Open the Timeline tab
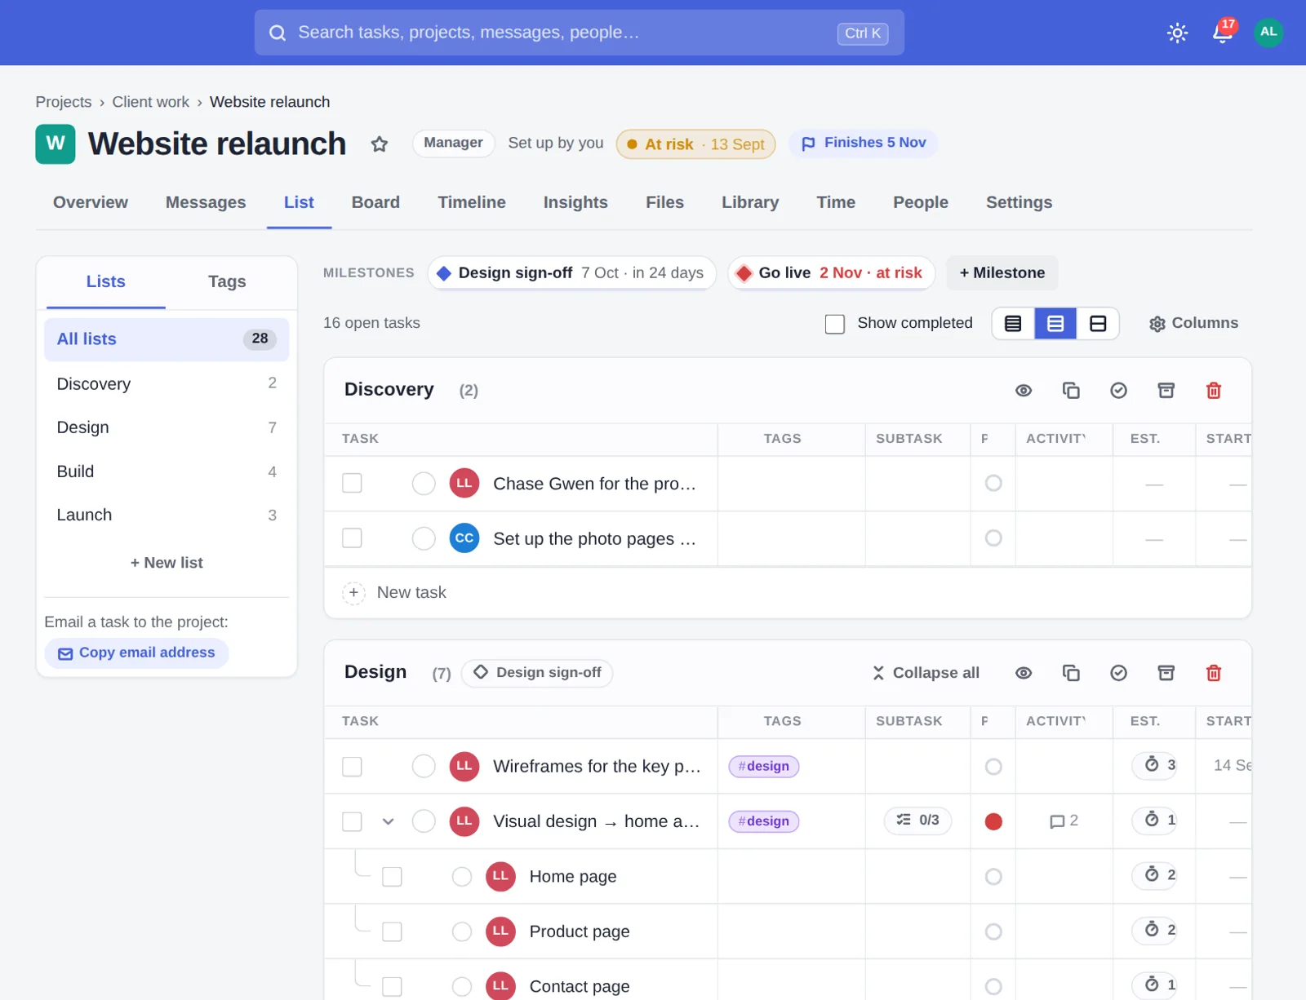The height and width of the screenshot is (1000, 1306). click(x=472, y=202)
